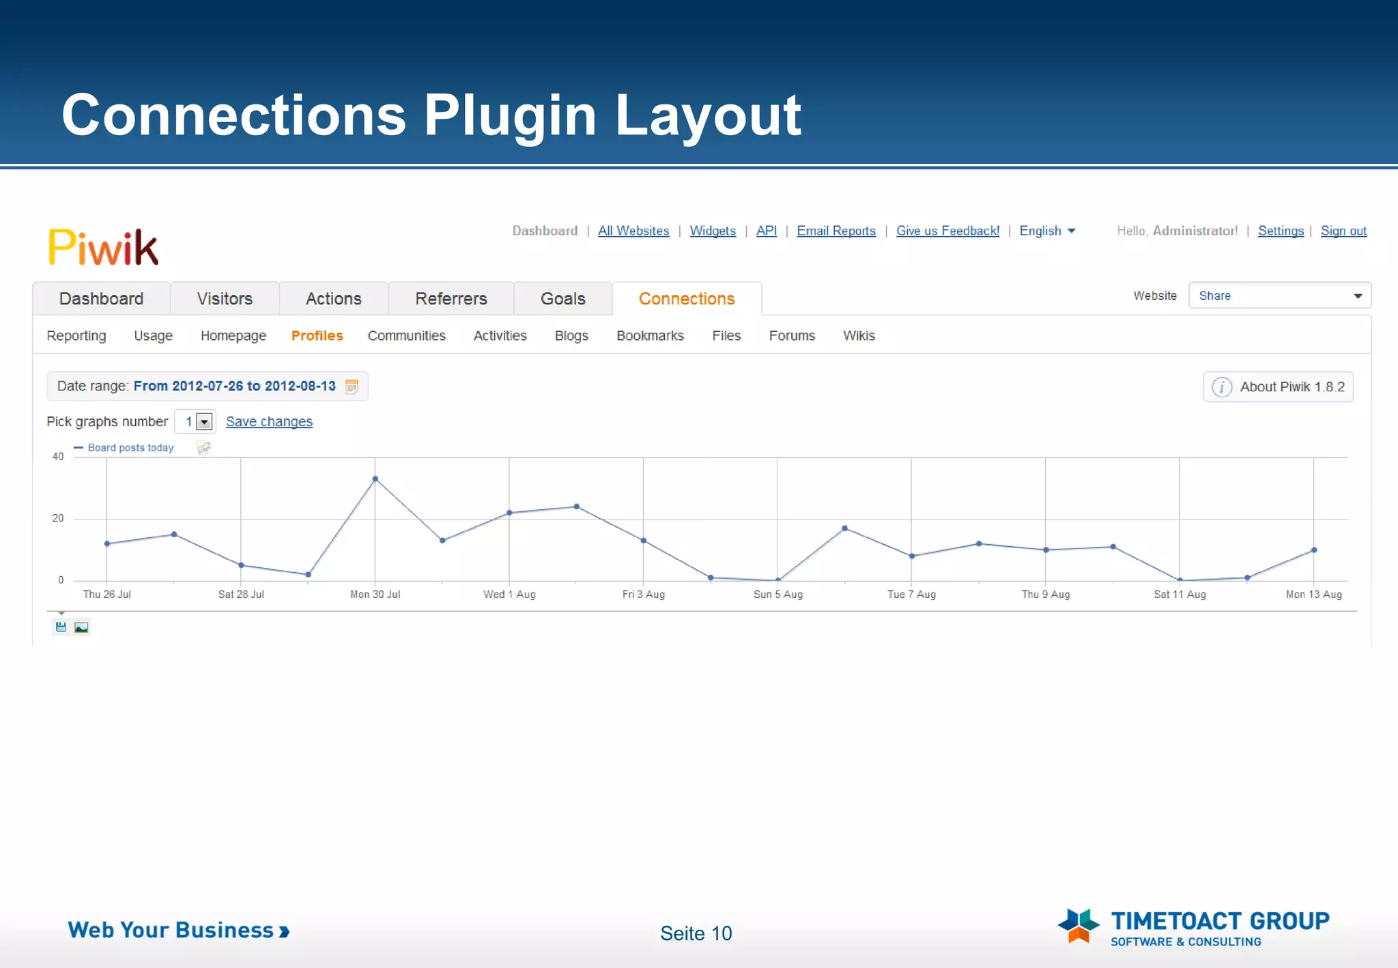Click the About Piwik 1.8.2 button
The image size is (1398, 968).
[x=1278, y=387]
